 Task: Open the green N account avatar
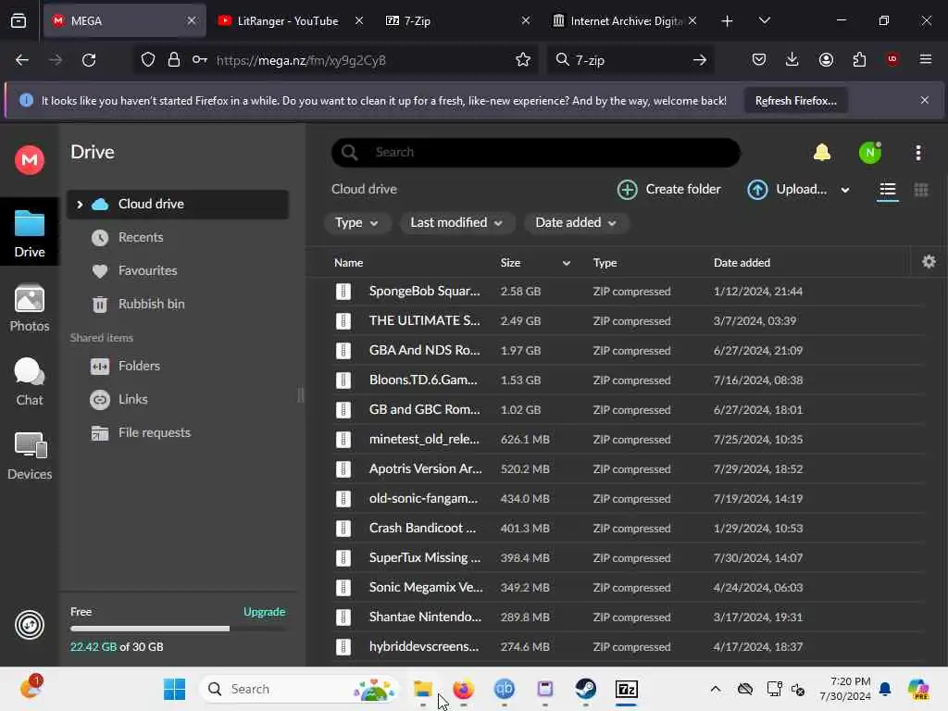[x=870, y=153]
